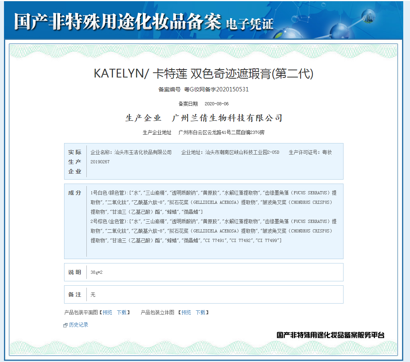This screenshot has width=410, height=362.
Task: Select the specification value 38g*2
Action: point(96,272)
